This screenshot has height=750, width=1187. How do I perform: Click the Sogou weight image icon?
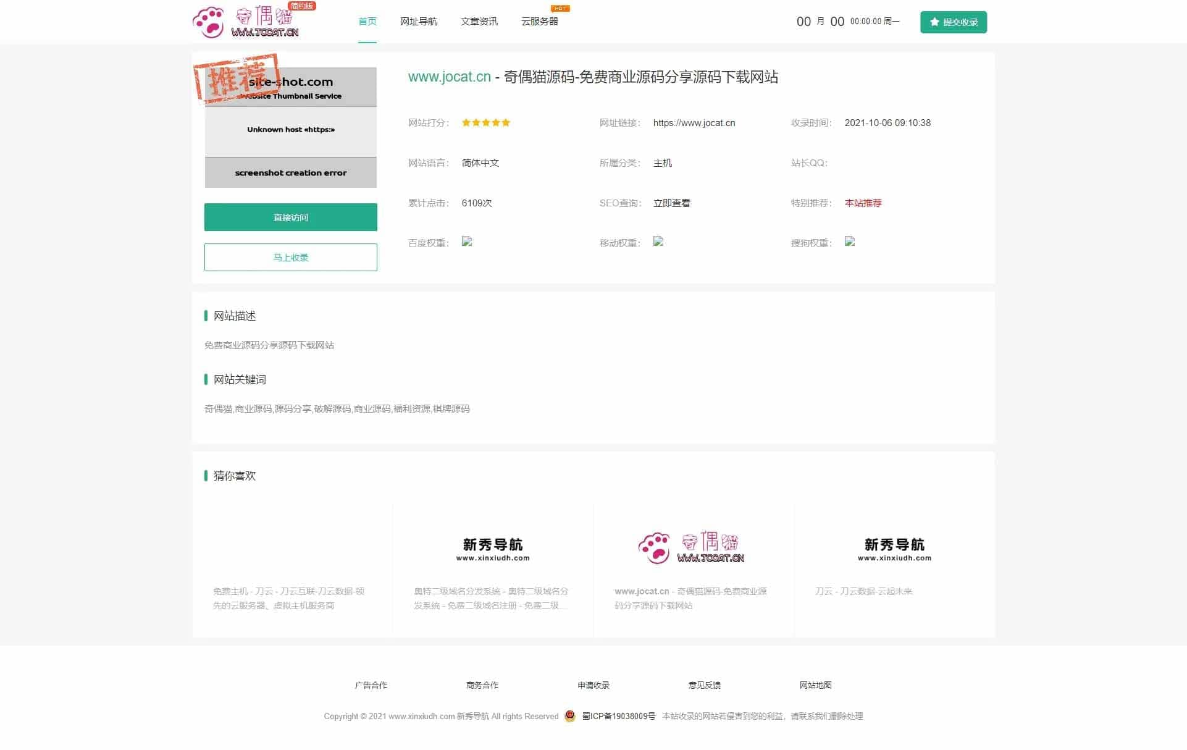[x=850, y=242]
